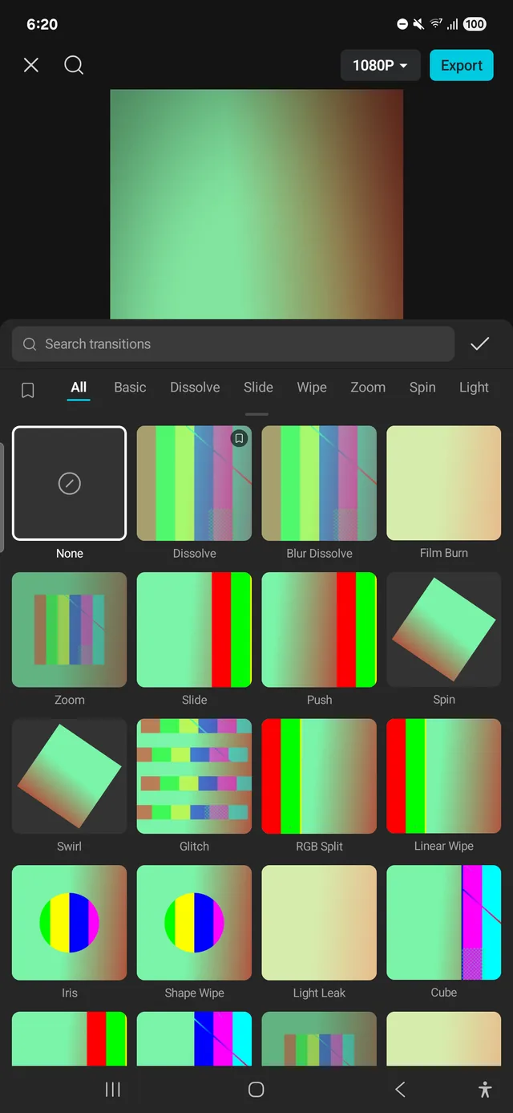
Task: Focus the Search transitions field
Action: pos(233,344)
